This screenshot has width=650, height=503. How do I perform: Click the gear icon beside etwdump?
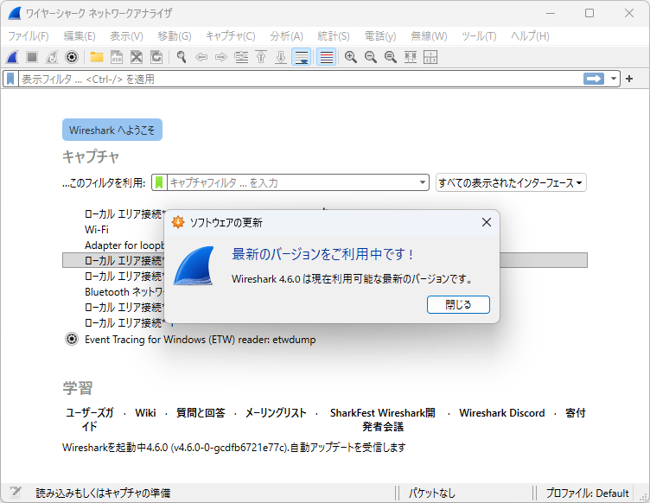tap(72, 339)
